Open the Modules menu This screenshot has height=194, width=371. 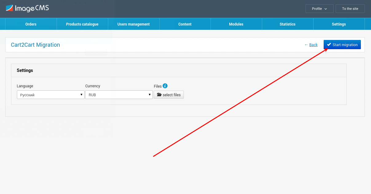coord(236,24)
